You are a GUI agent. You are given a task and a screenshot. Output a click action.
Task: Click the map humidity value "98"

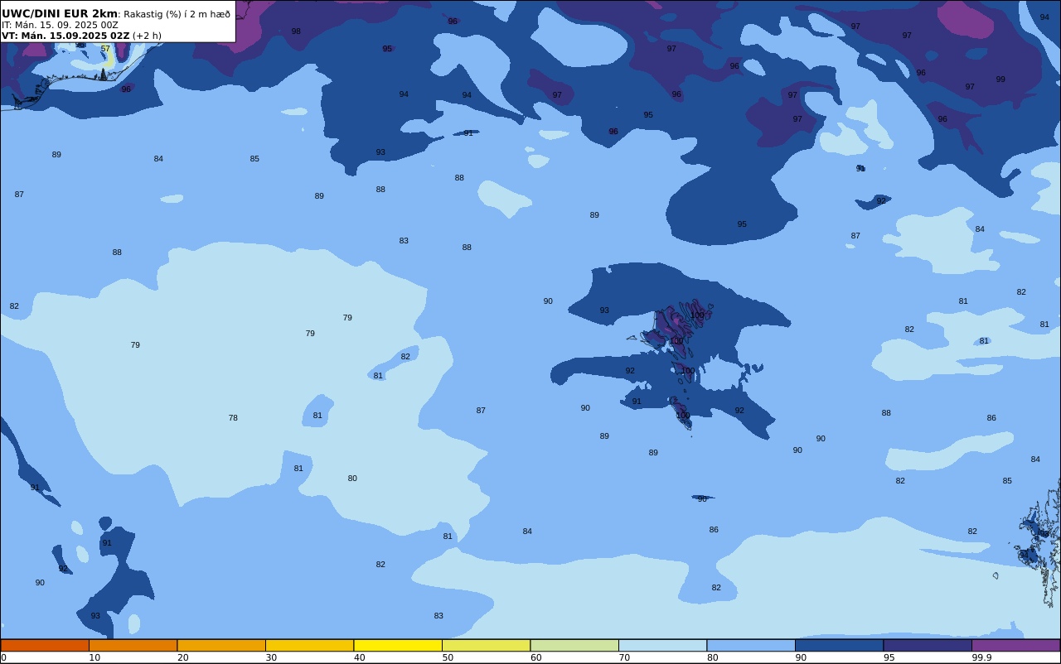click(296, 31)
